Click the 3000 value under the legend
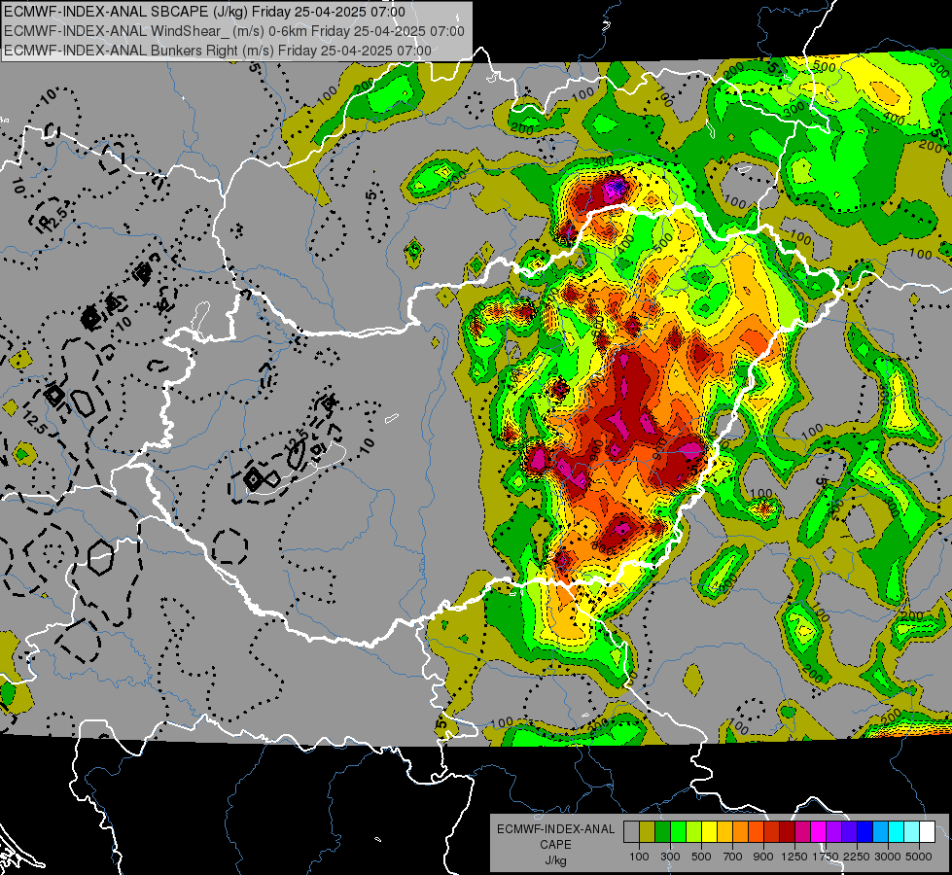This screenshot has height=875, width=952. (888, 857)
